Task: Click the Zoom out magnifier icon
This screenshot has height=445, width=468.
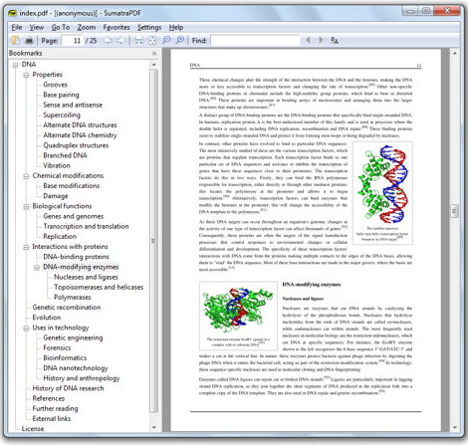Action: click(x=166, y=40)
